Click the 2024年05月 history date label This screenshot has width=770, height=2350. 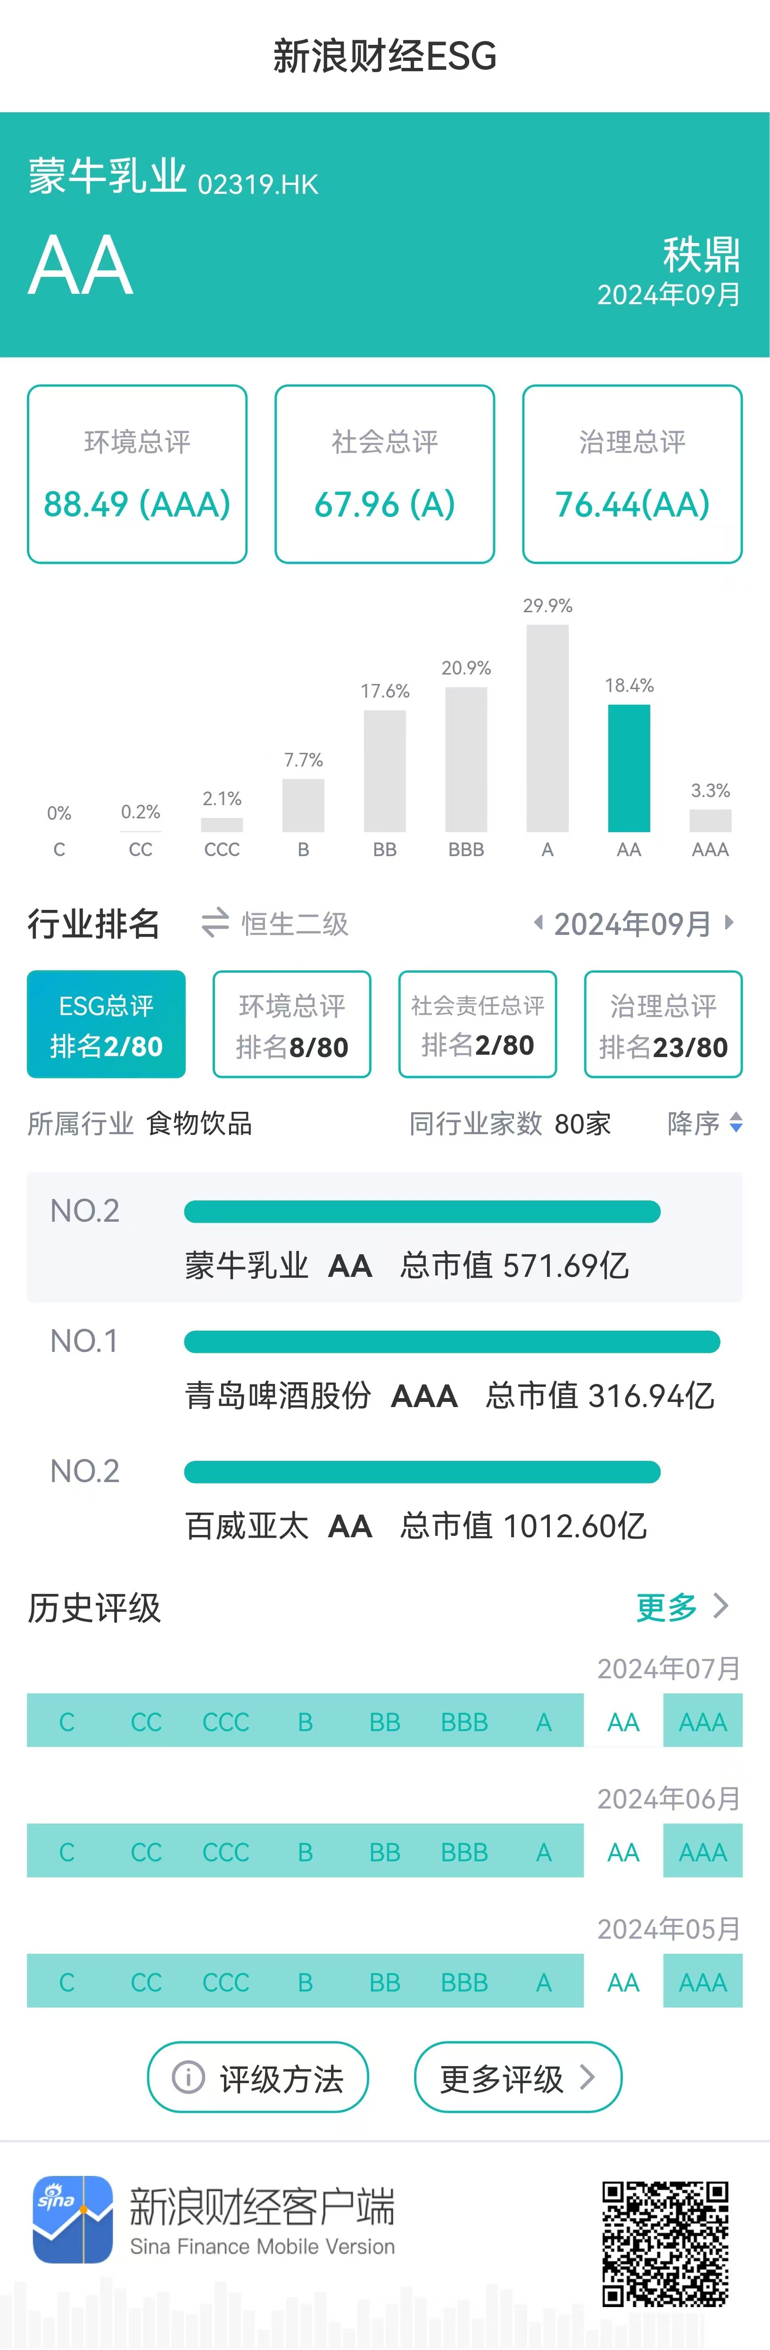pos(669,1928)
